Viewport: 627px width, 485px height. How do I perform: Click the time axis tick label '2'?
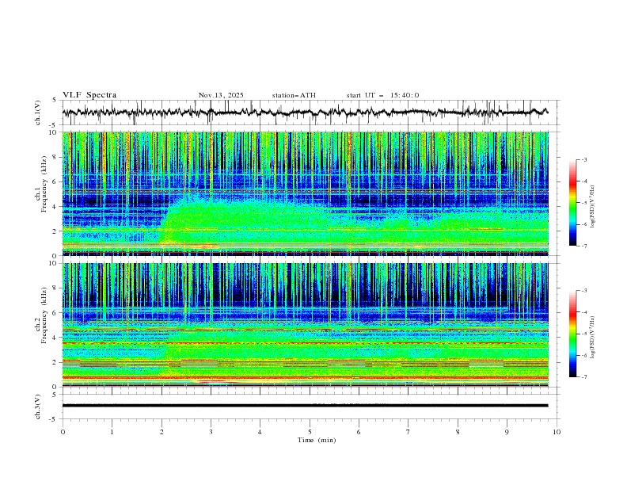[x=161, y=432]
